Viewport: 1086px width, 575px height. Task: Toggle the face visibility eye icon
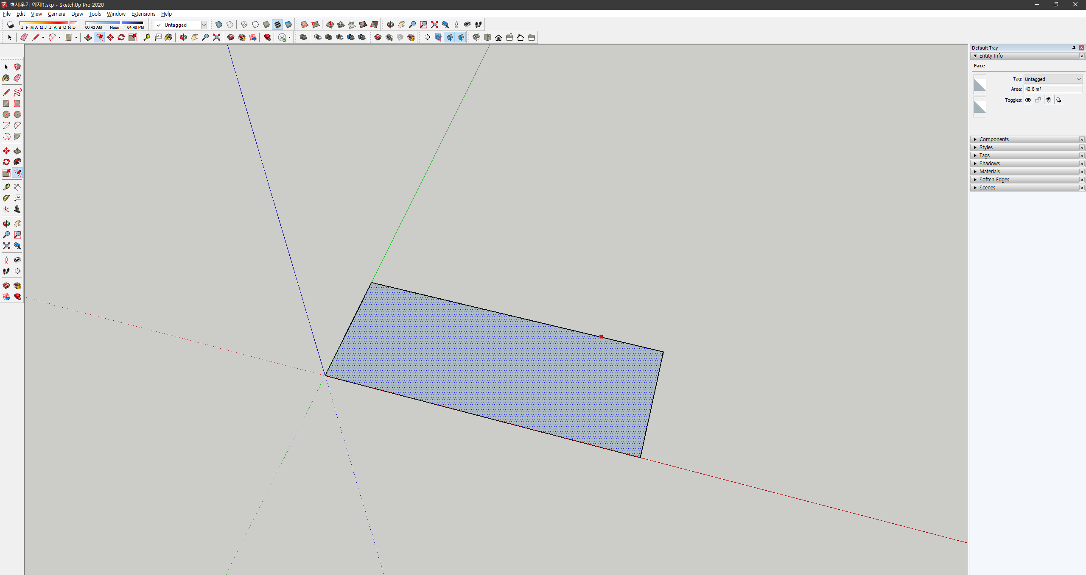1028,100
